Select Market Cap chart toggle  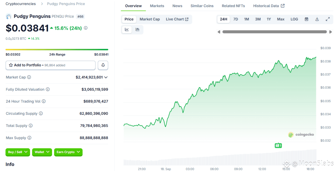(x=150, y=19)
